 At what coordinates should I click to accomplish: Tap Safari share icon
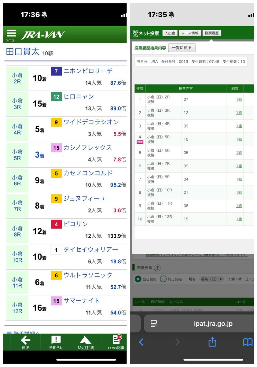(212, 342)
